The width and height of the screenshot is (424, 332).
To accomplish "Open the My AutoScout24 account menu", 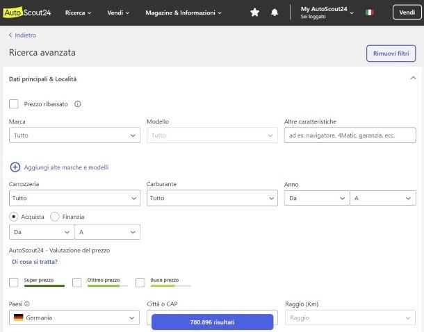I will coord(327,13).
